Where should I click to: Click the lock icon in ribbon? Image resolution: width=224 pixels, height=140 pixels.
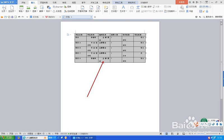(207, 11)
